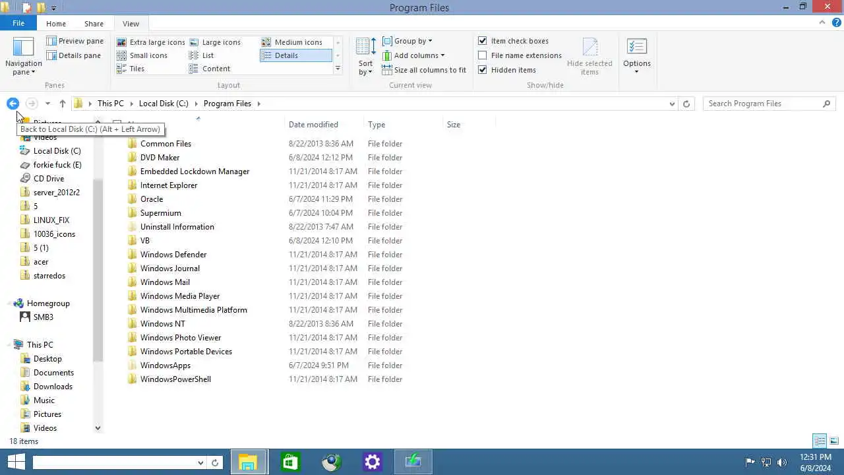Switch to details view in status bar
The image size is (844, 475).
point(820,441)
